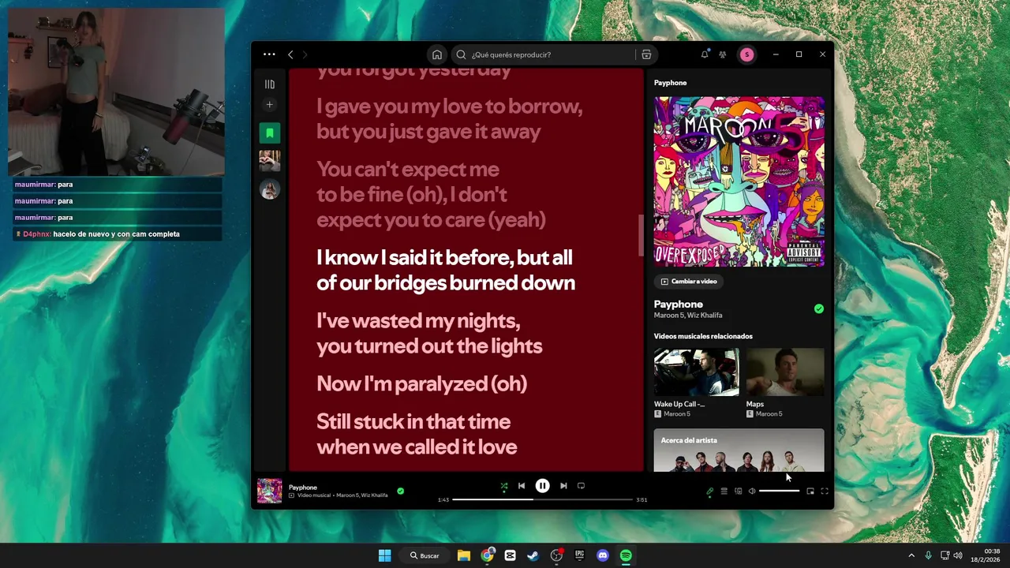Open friend activity icon
Viewport: 1010px width, 568px height.
[x=723, y=54]
